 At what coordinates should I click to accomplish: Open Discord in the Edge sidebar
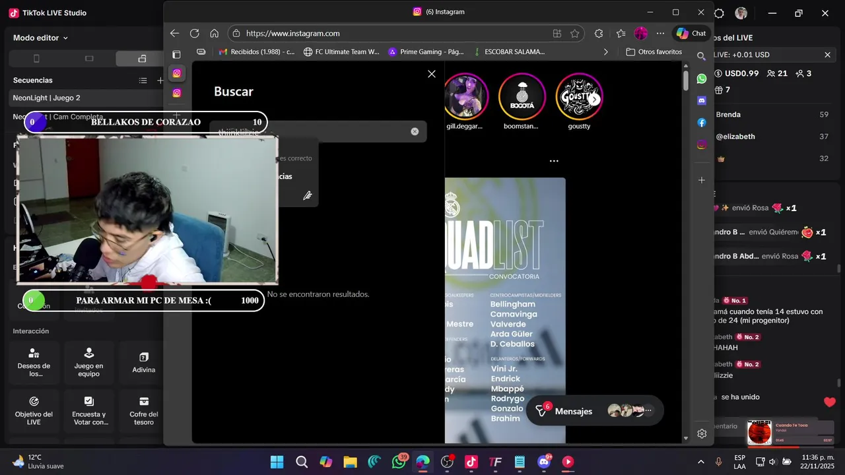[x=702, y=100]
